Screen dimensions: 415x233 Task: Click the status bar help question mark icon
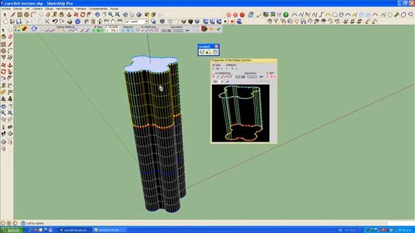tap(23, 223)
